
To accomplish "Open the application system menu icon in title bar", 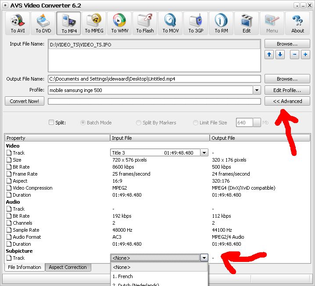I will 5,5.
